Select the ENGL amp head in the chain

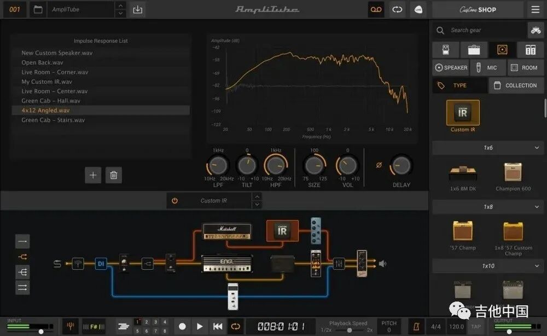coord(227,263)
